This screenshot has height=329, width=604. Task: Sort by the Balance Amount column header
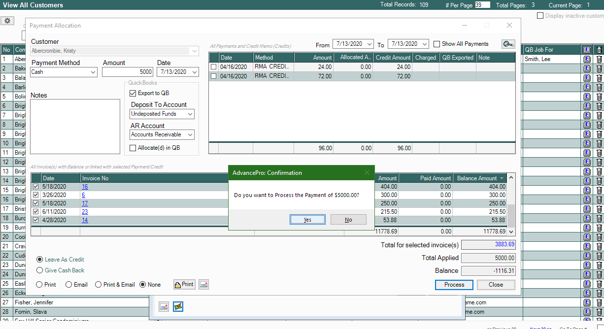pos(477,178)
